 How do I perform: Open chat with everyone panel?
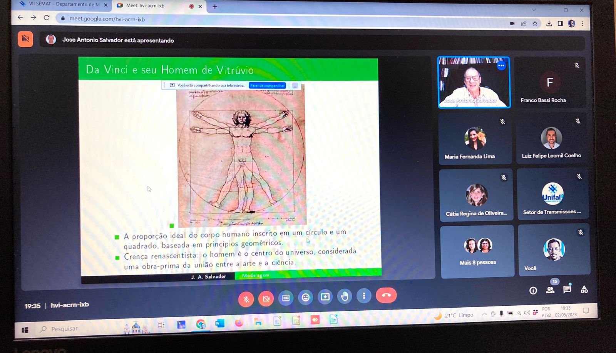pos(567,289)
